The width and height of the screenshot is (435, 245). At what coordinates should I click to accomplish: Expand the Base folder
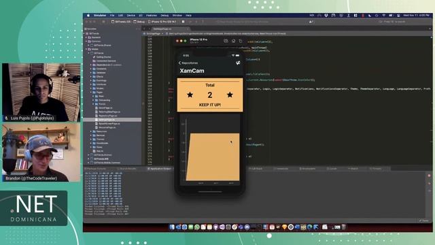coord(93,96)
